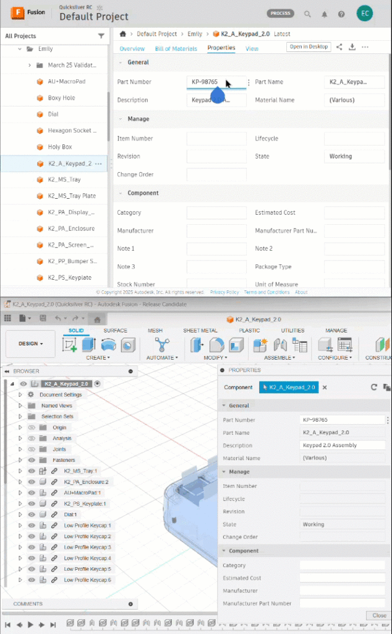This screenshot has height=634, width=392.
Task: Open the notifications bell icon
Action: coord(324,14)
